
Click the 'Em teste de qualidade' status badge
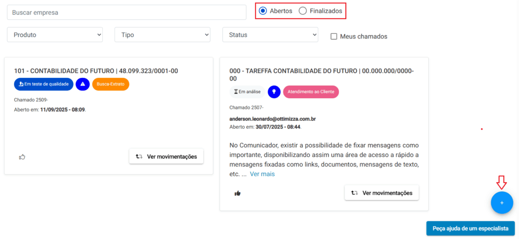click(x=44, y=84)
